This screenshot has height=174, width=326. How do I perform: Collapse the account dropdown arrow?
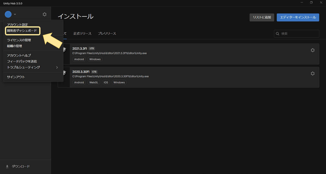(15, 14)
